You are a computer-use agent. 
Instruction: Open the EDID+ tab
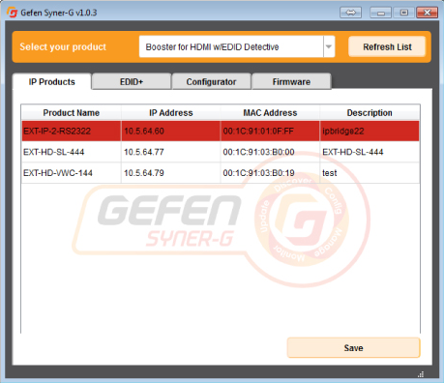(132, 82)
